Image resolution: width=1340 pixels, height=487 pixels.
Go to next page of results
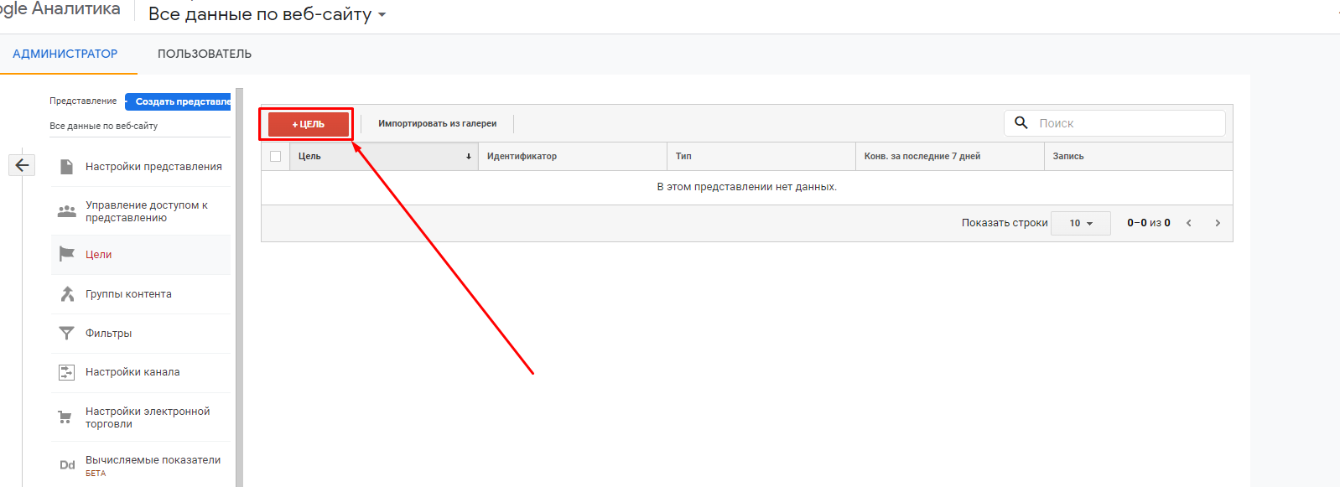click(x=1218, y=223)
